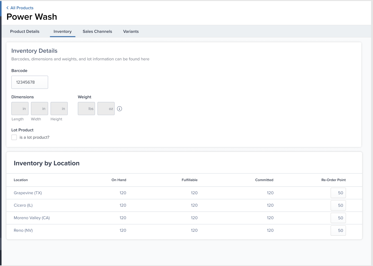Screen dimensions: 373x266
Task: Open the Moreno Valley (CA) location link
Action: click(x=32, y=218)
